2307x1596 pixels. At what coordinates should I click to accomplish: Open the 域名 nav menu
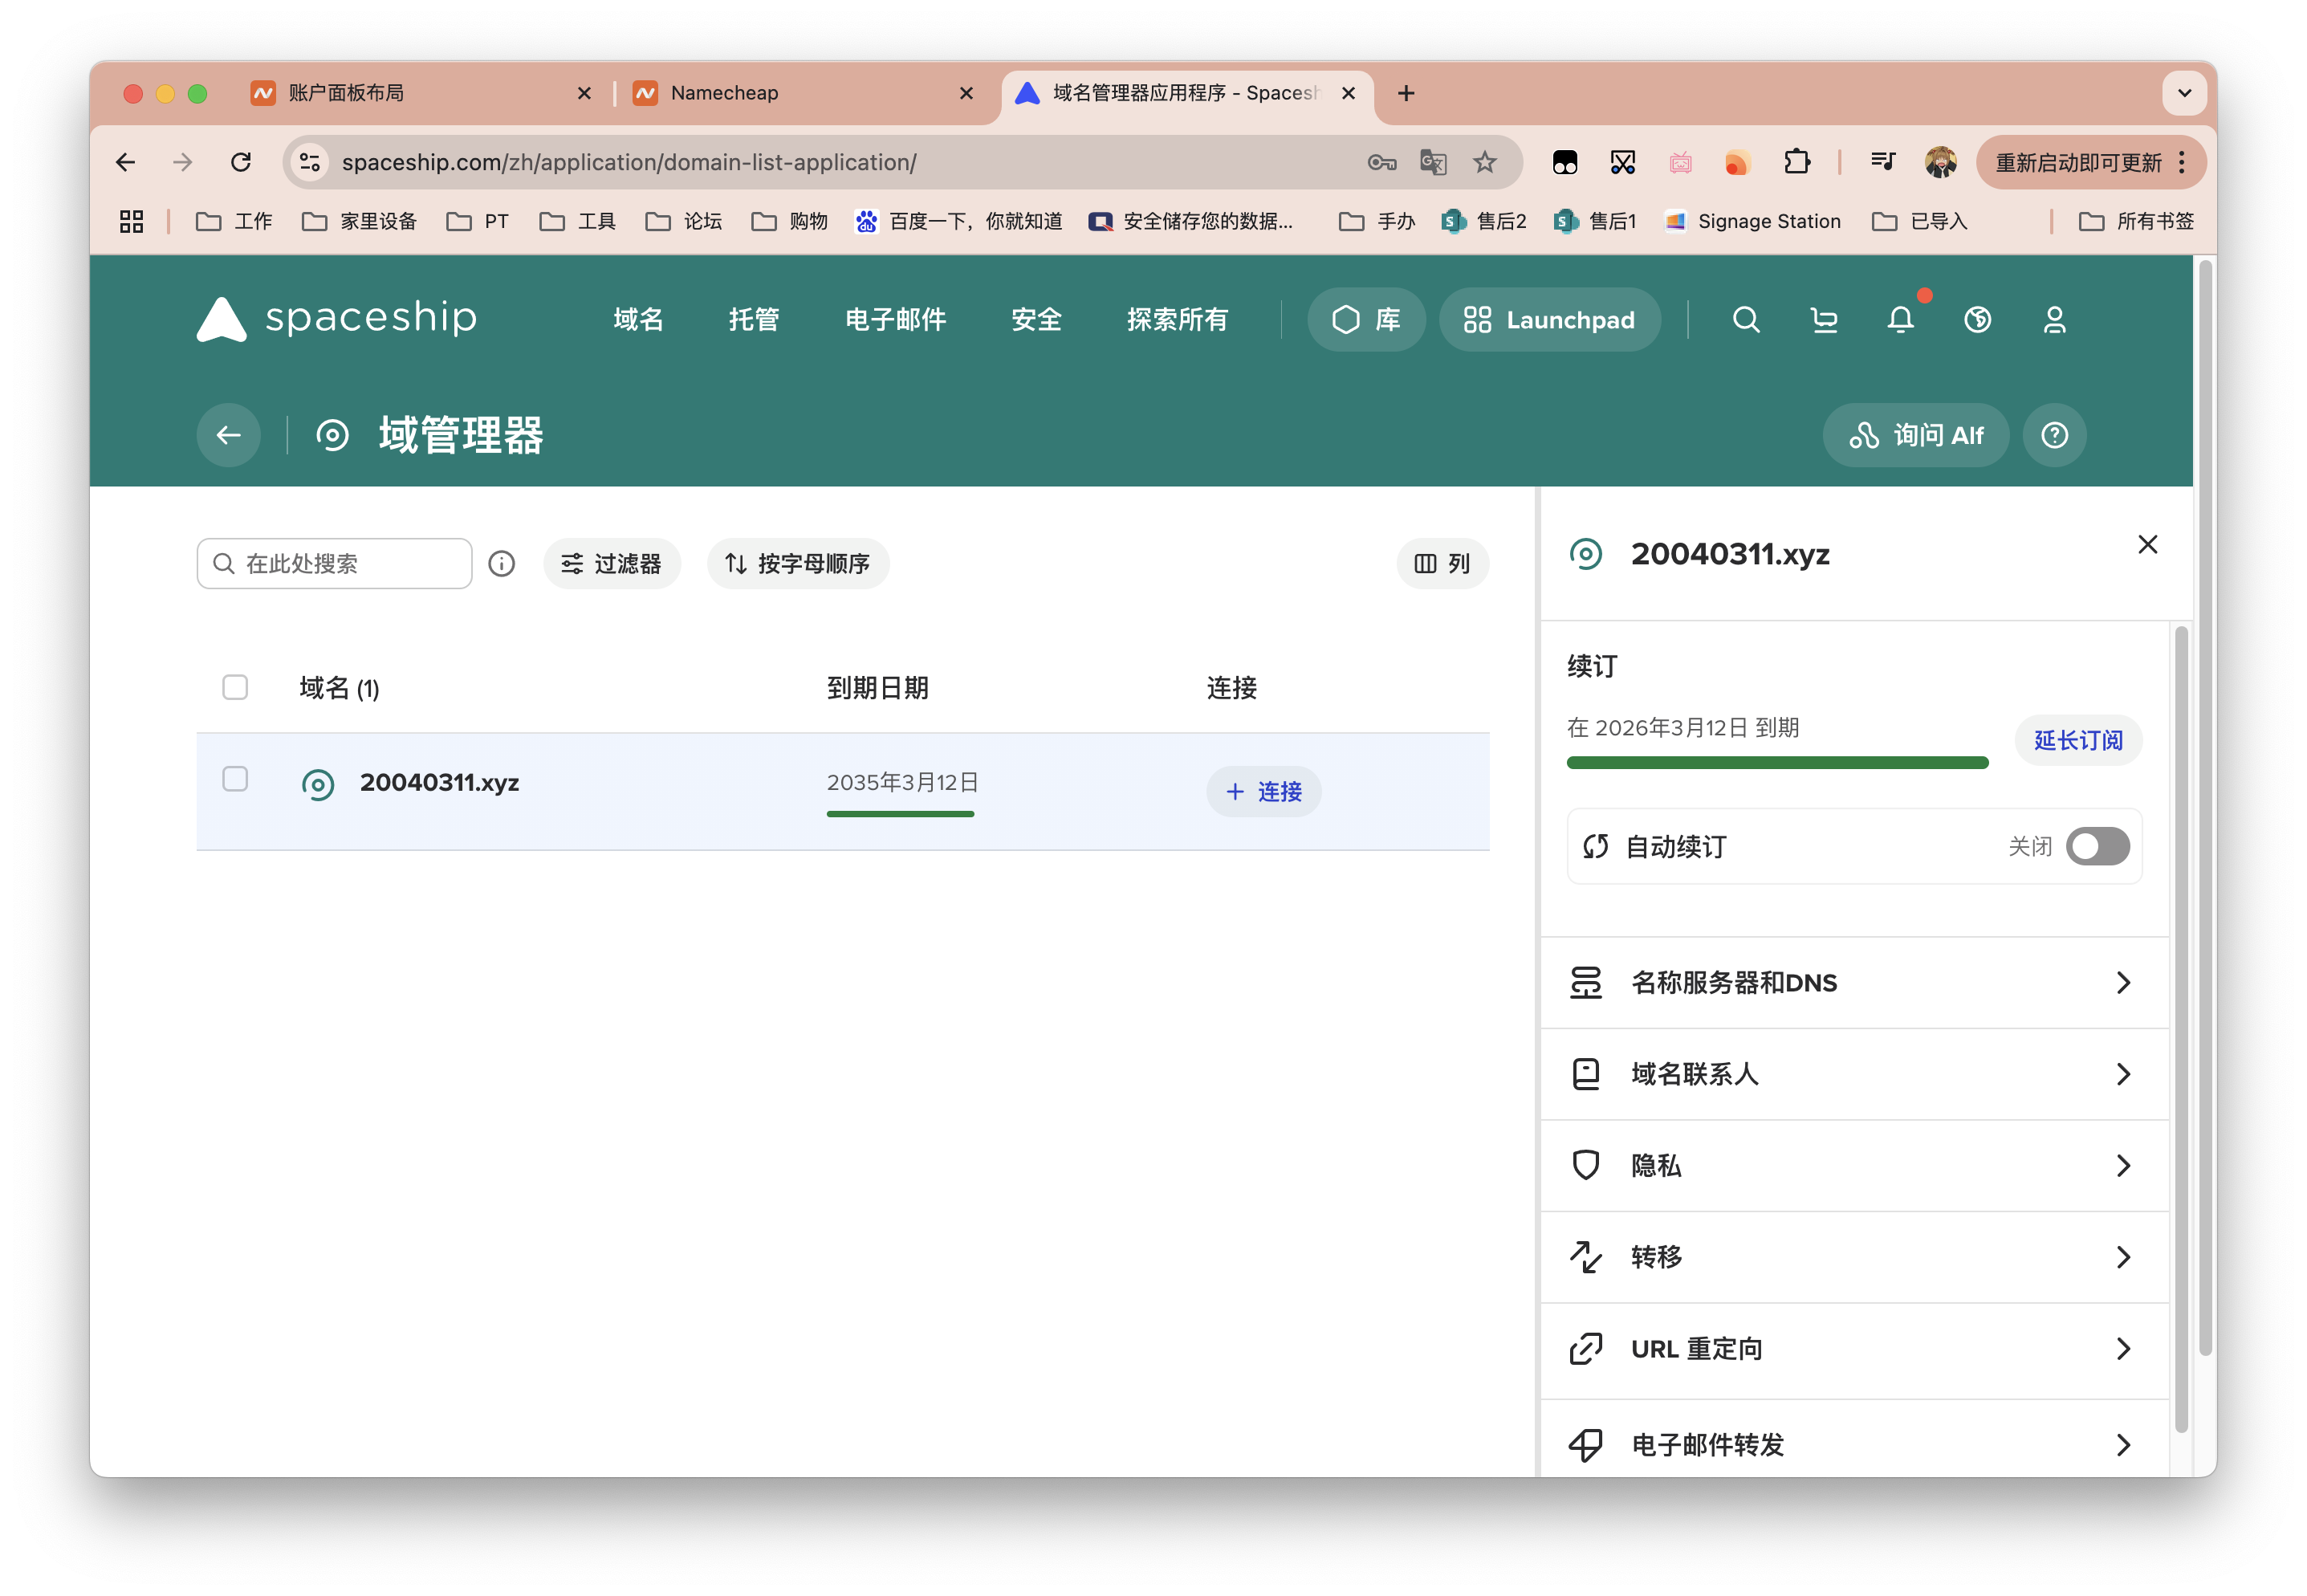pos(637,320)
